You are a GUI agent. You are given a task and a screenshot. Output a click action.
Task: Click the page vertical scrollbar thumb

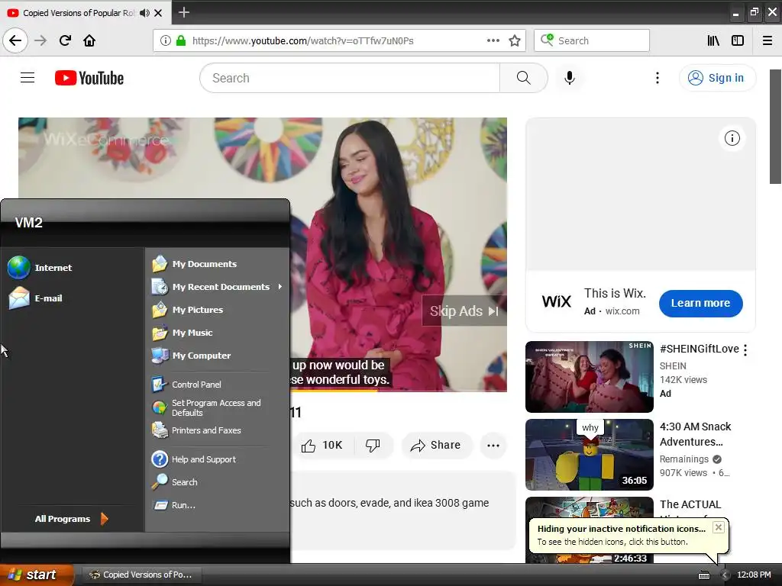point(775,127)
